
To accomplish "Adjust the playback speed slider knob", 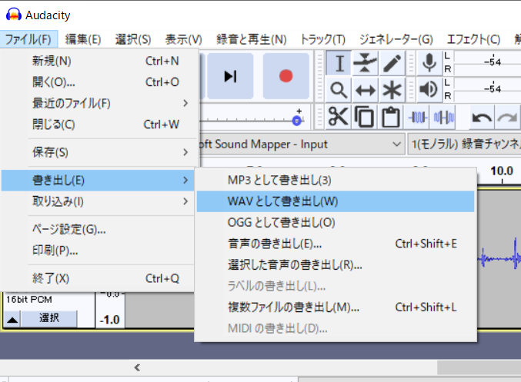I will [x=297, y=121].
